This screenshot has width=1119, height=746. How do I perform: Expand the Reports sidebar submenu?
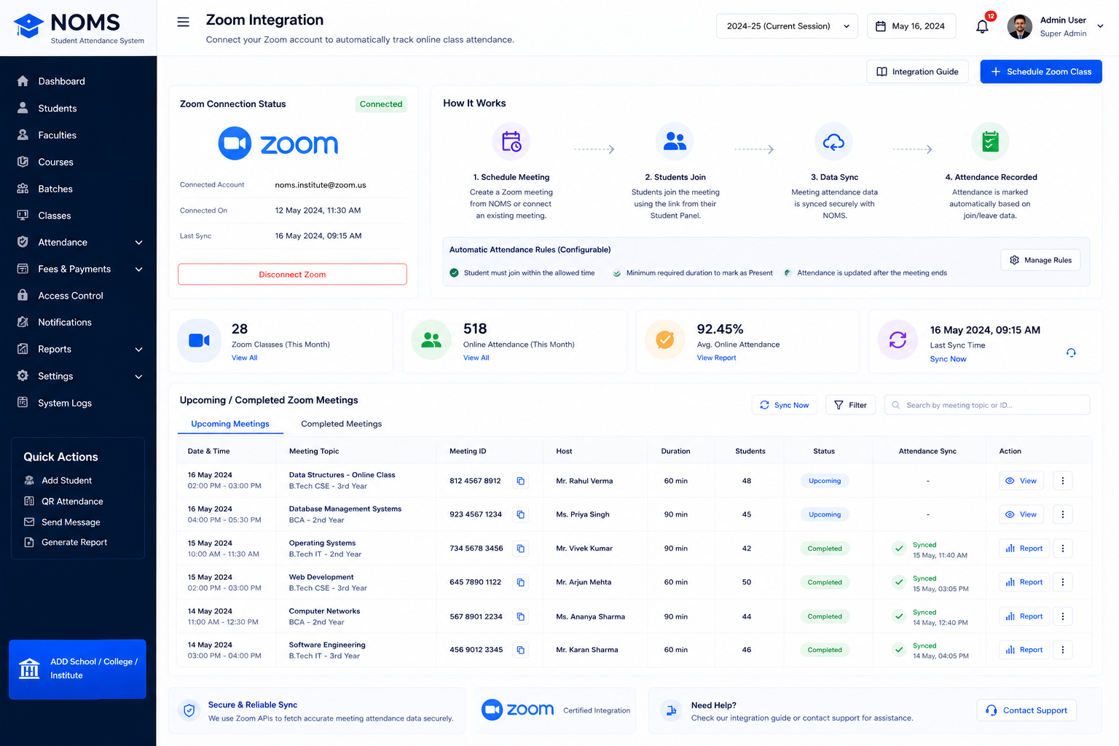pyautogui.click(x=138, y=350)
